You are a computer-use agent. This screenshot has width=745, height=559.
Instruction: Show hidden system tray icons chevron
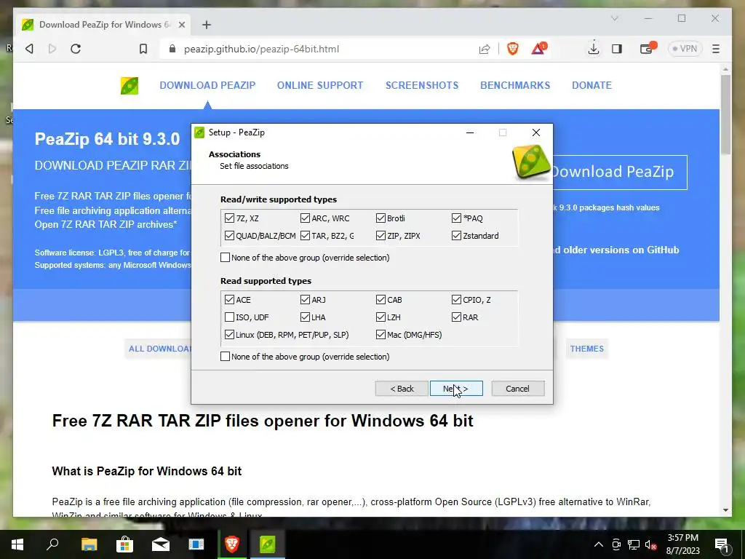point(599,544)
